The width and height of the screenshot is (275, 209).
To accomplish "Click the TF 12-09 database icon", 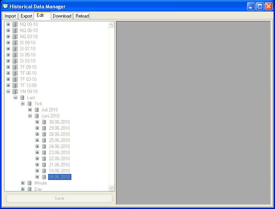I will pyautogui.click(x=15, y=85).
